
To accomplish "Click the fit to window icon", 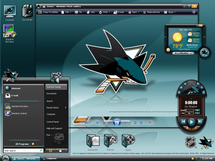I will coord(97,122).
